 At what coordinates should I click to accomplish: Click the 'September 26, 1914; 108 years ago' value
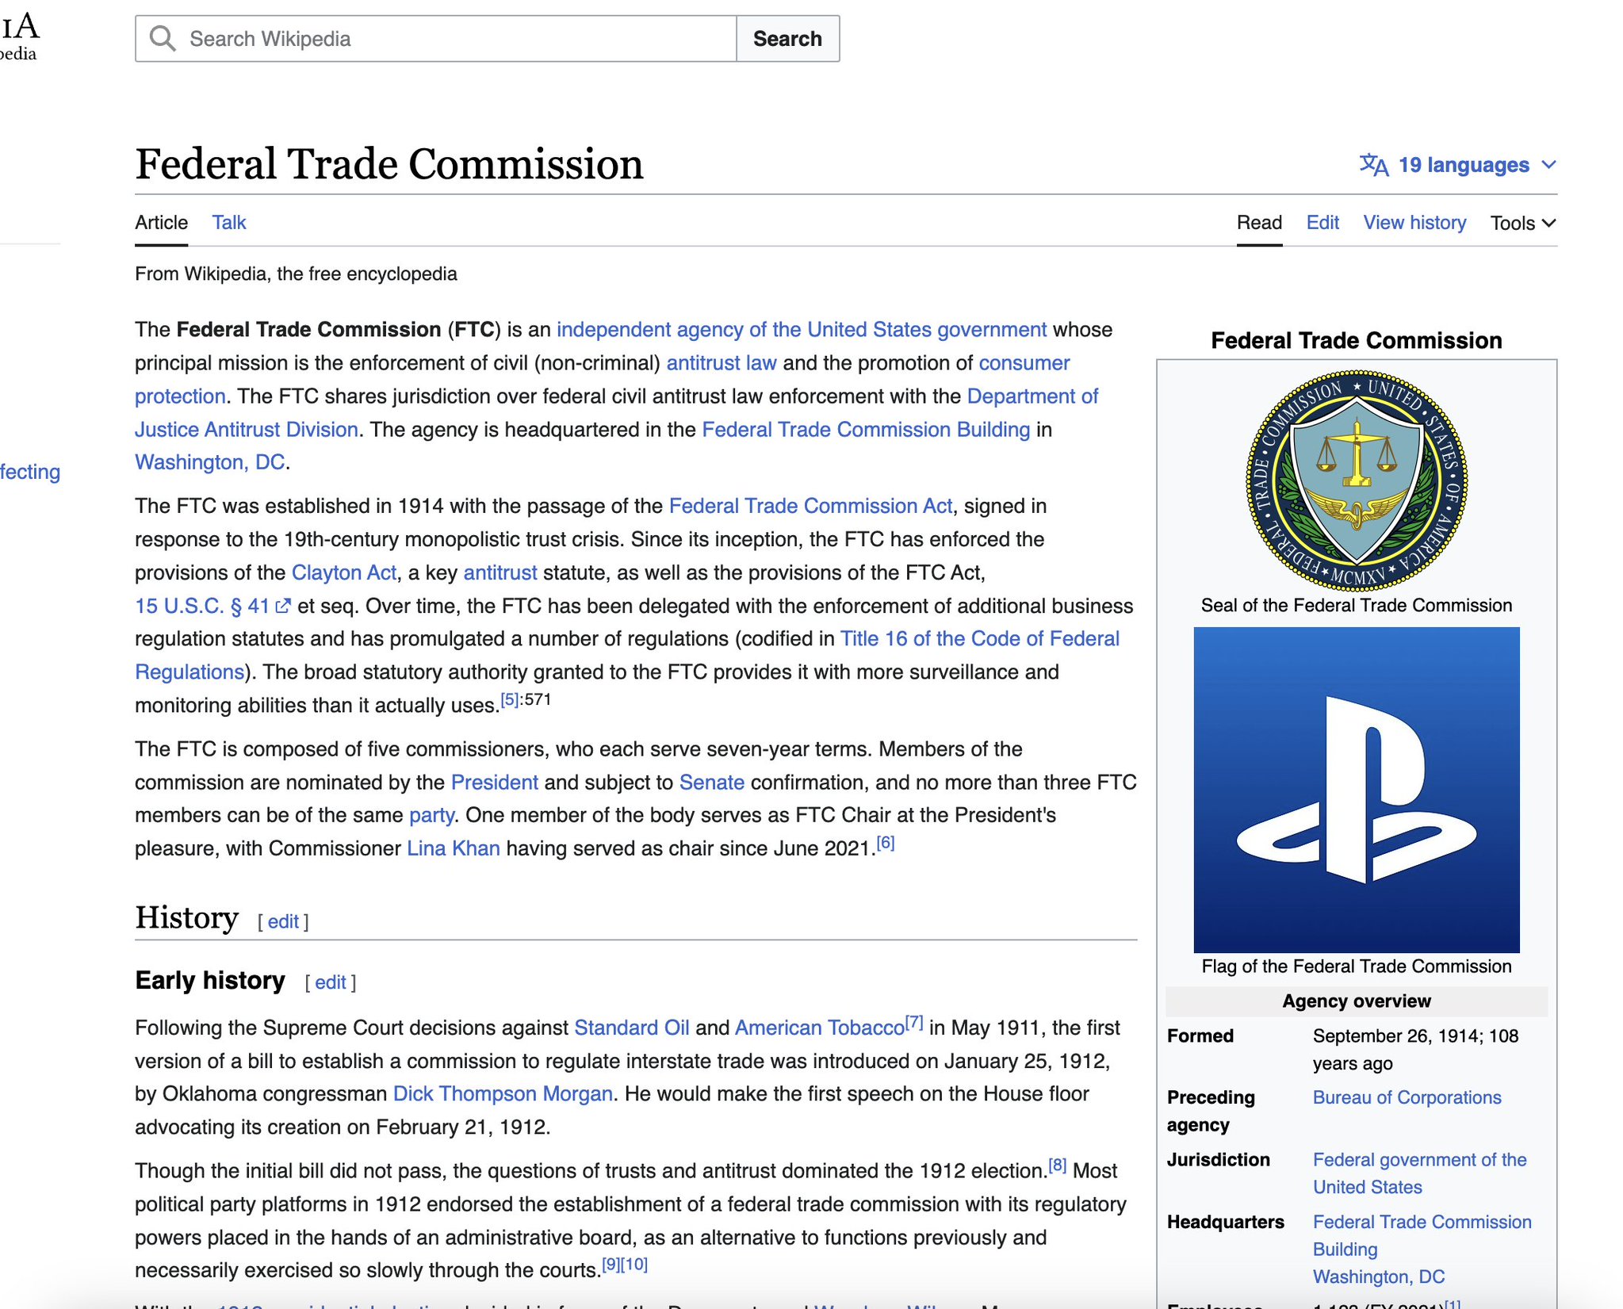tap(1415, 1050)
